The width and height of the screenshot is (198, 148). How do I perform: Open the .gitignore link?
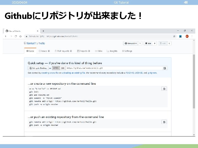[x=152, y=73]
